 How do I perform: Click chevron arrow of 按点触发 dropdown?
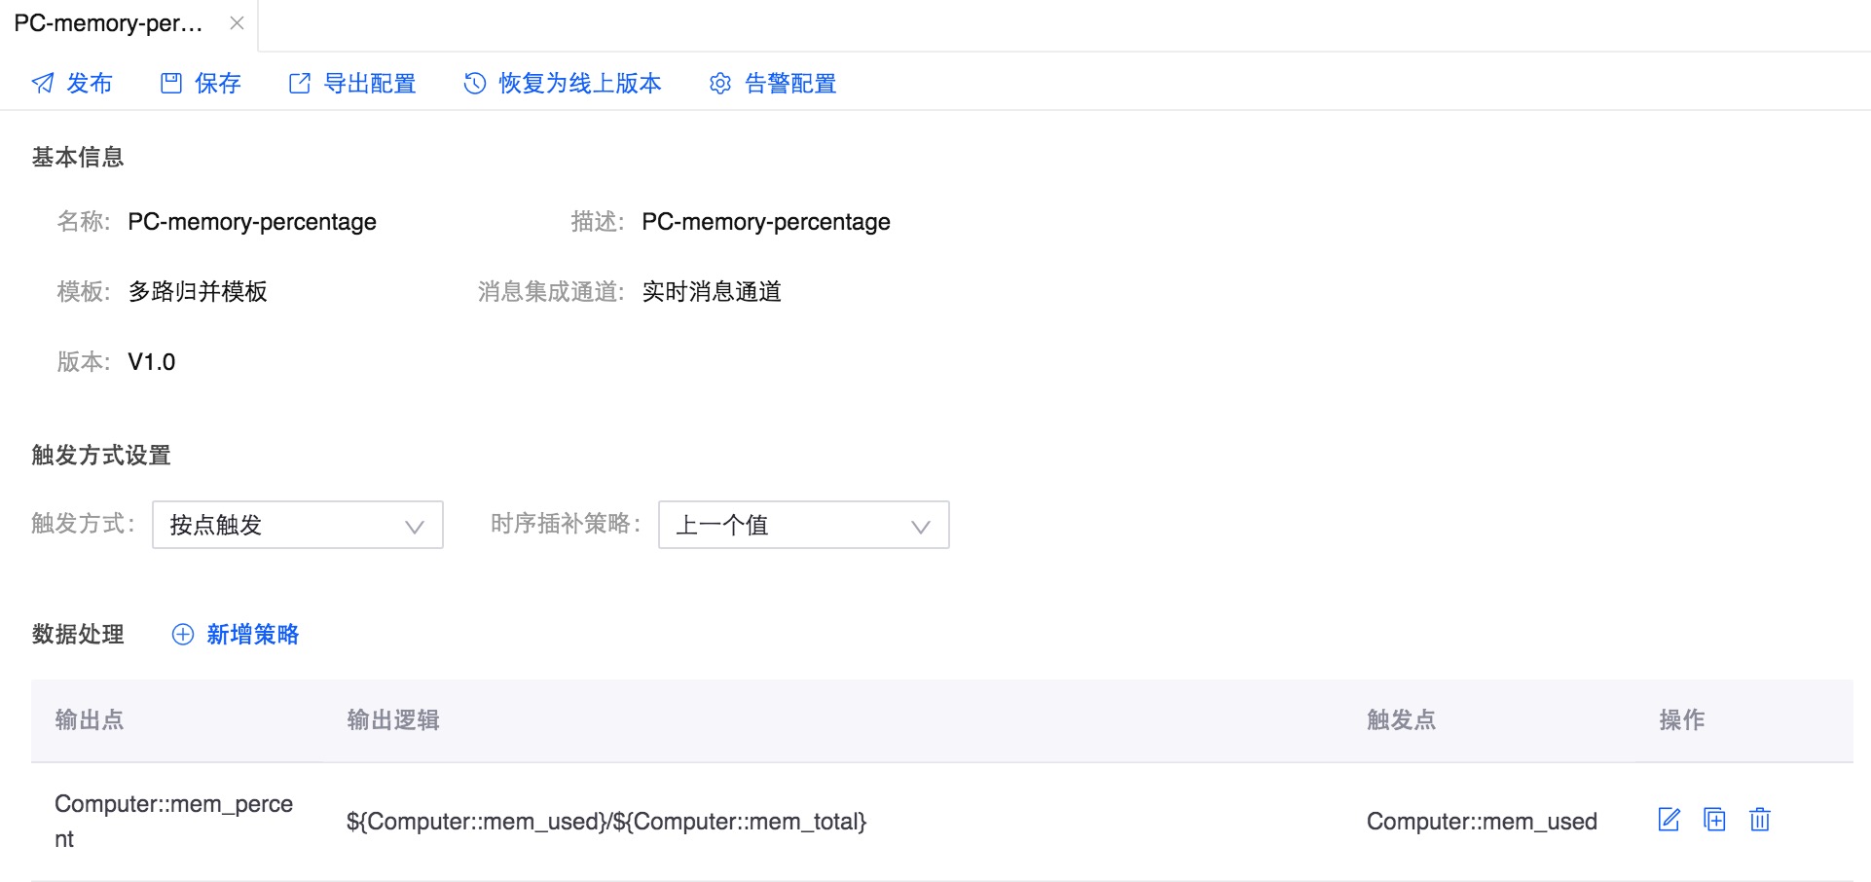pyautogui.click(x=415, y=527)
